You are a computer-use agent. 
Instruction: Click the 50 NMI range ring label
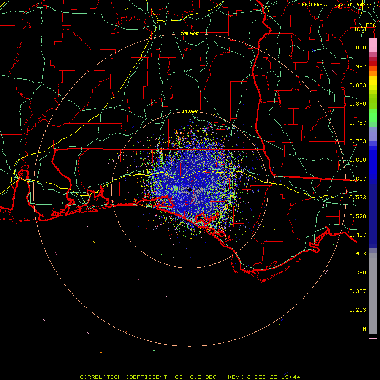click(x=190, y=111)
